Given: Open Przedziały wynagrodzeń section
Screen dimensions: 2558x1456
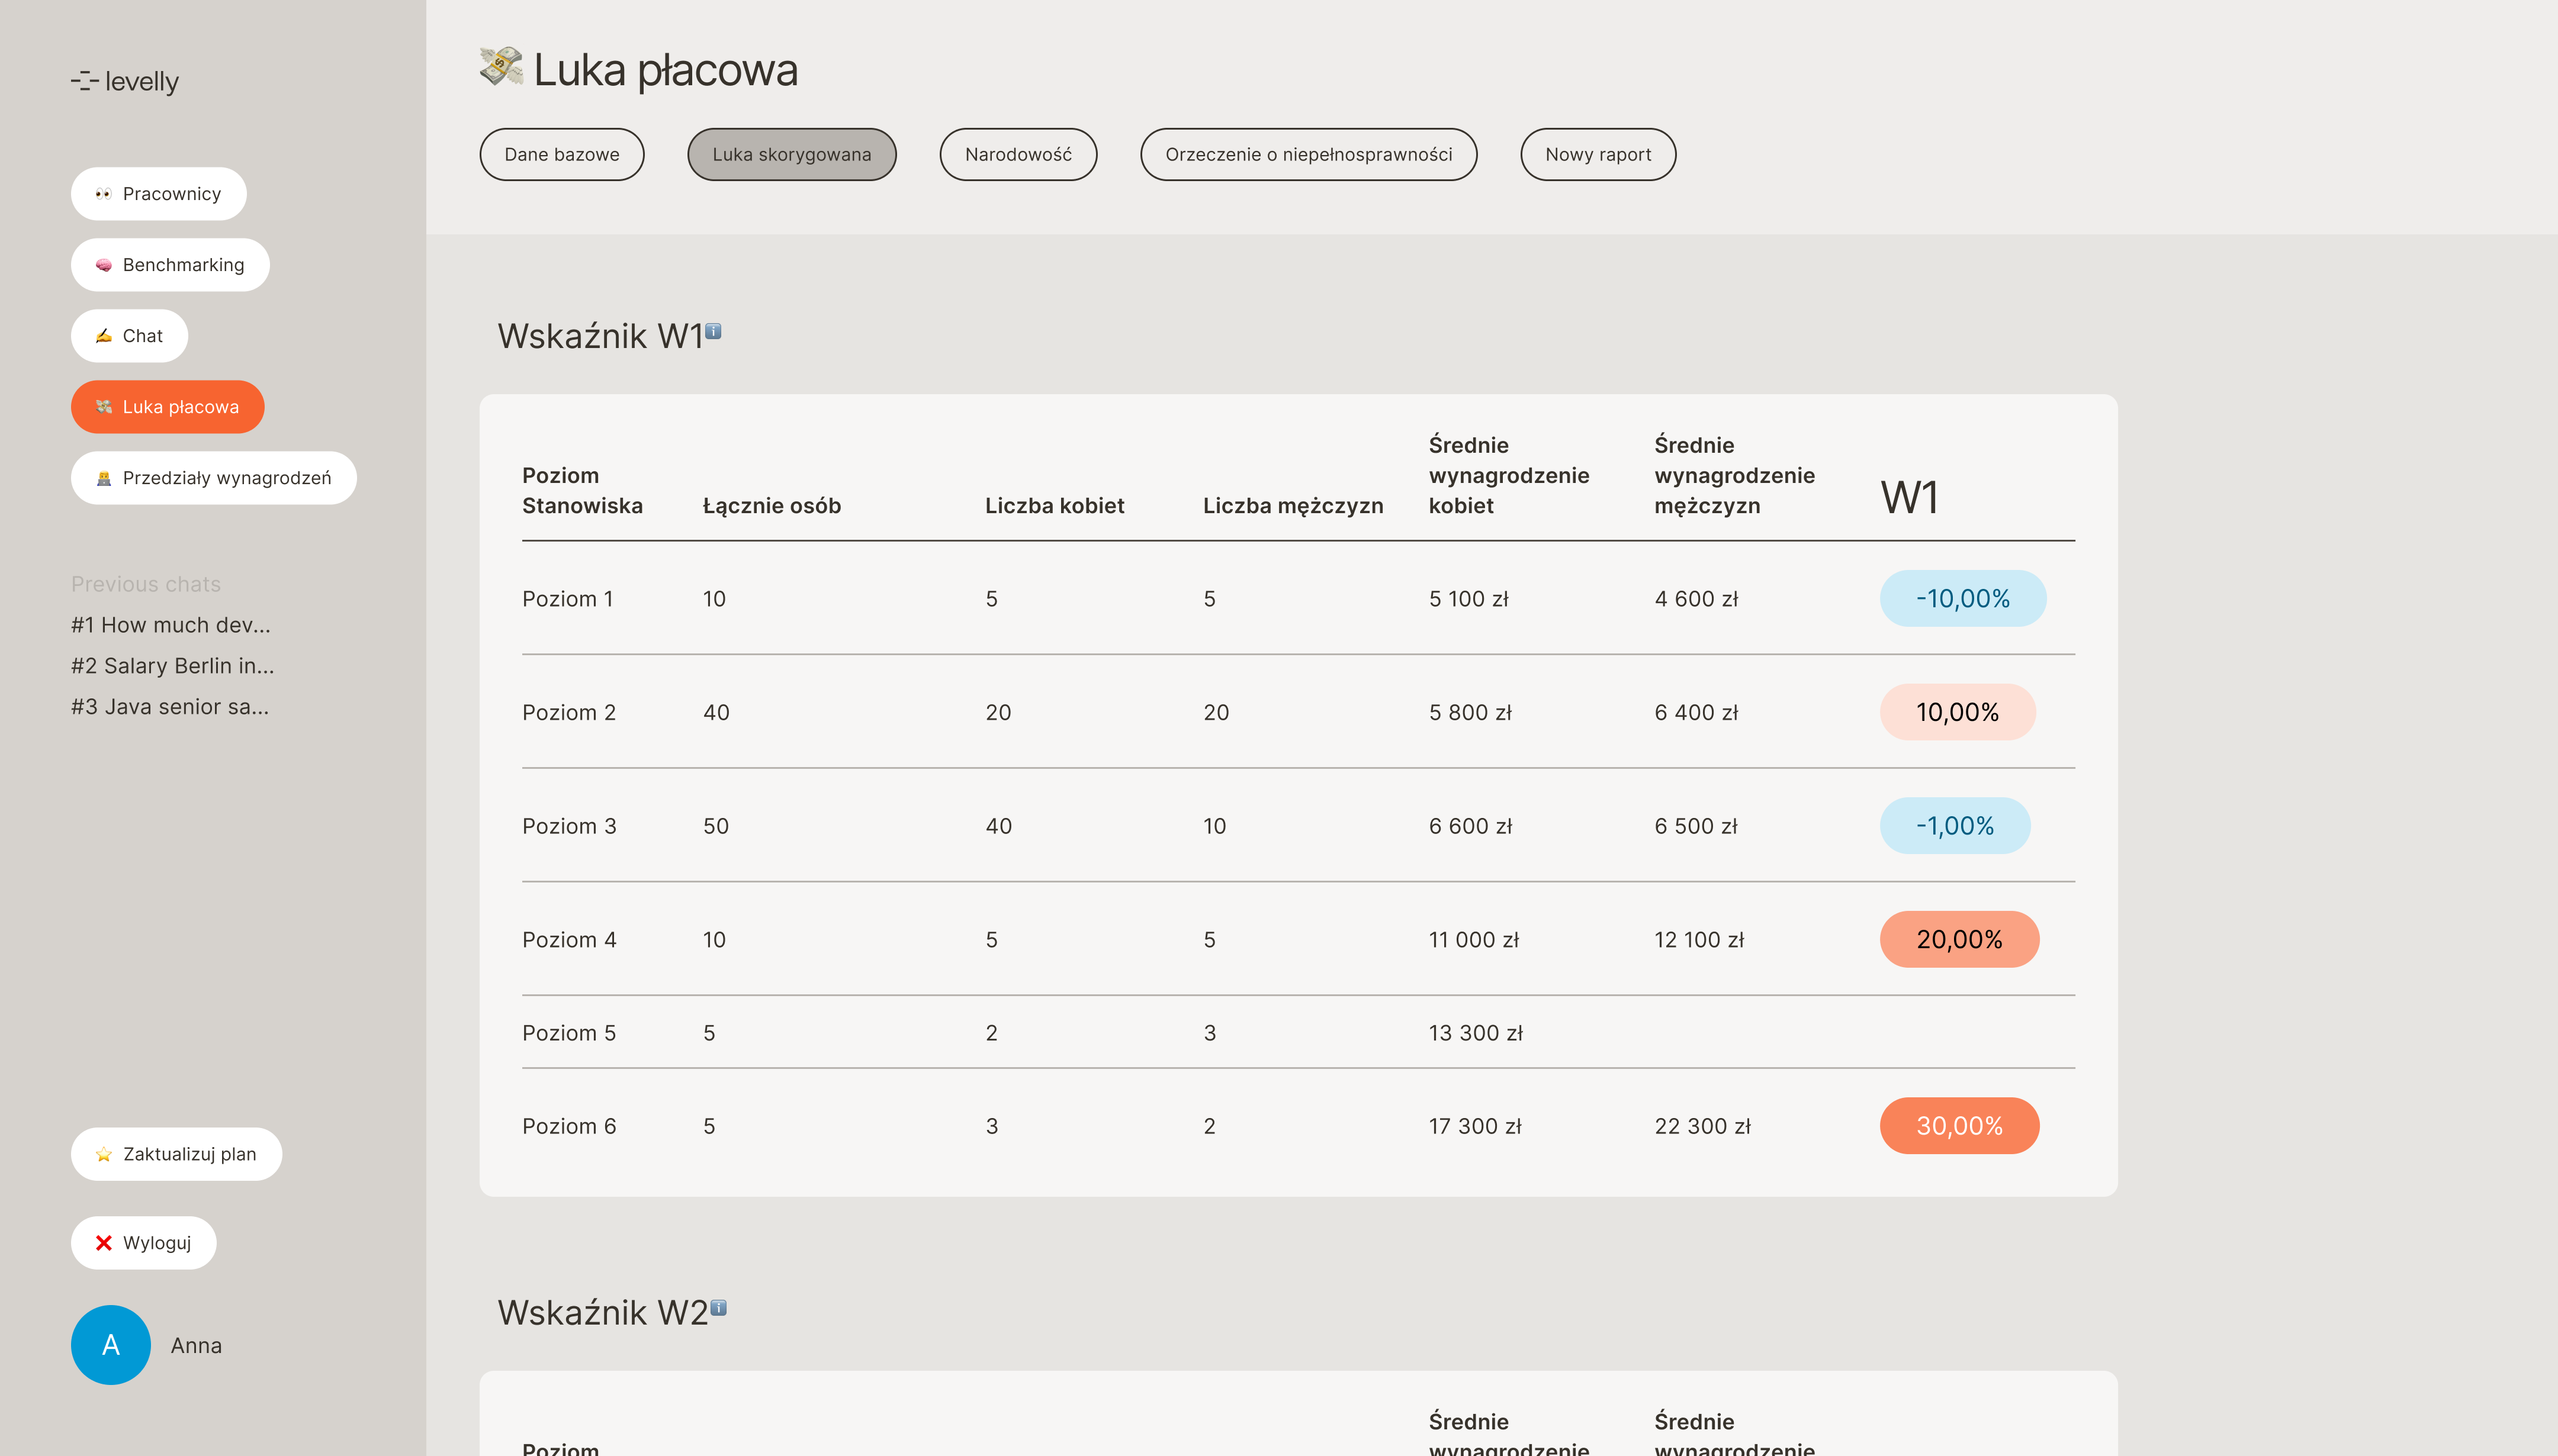Looking at the screenshot, I should [x=214, y=478].
